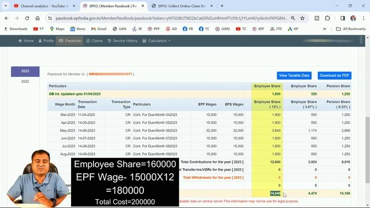Click the 12,840 total contributions value
Screen dimensions: 370x208
[x=275, y=162]
